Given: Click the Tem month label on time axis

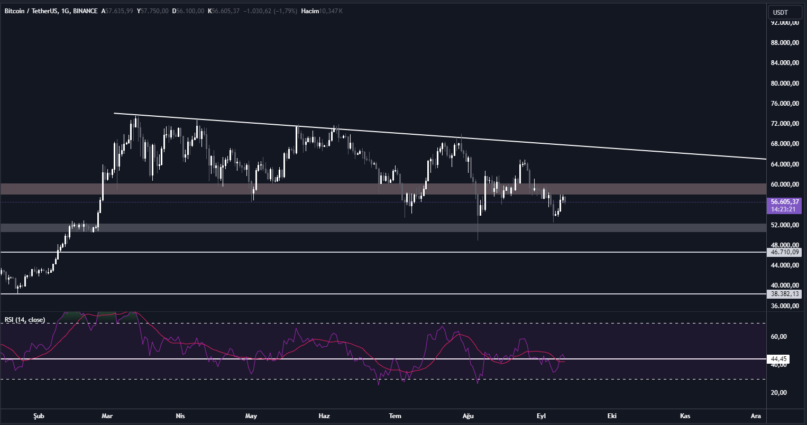Looking at the screenshot, I should tap(395, 416).
